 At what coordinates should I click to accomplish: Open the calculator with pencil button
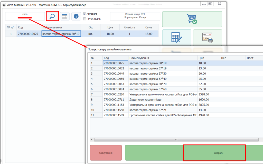[177, 37]
